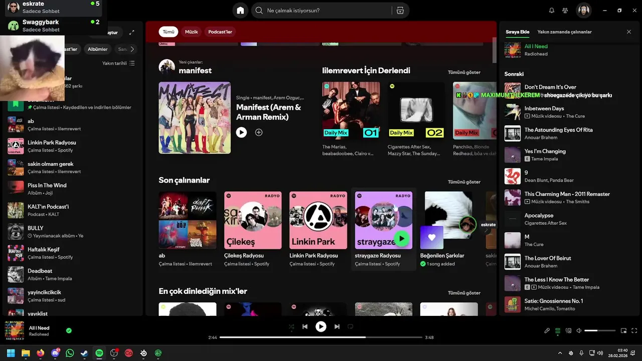Select the 'Tümü' filter chip
642x361 pixels.
click(169, 32)
